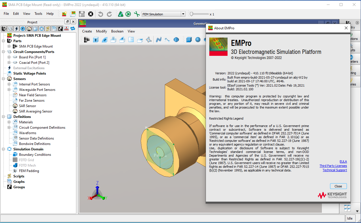Image resolution: width=361 pixels, height=223 pixels.
Task: Close the Project panel
Action: (73, 22)
